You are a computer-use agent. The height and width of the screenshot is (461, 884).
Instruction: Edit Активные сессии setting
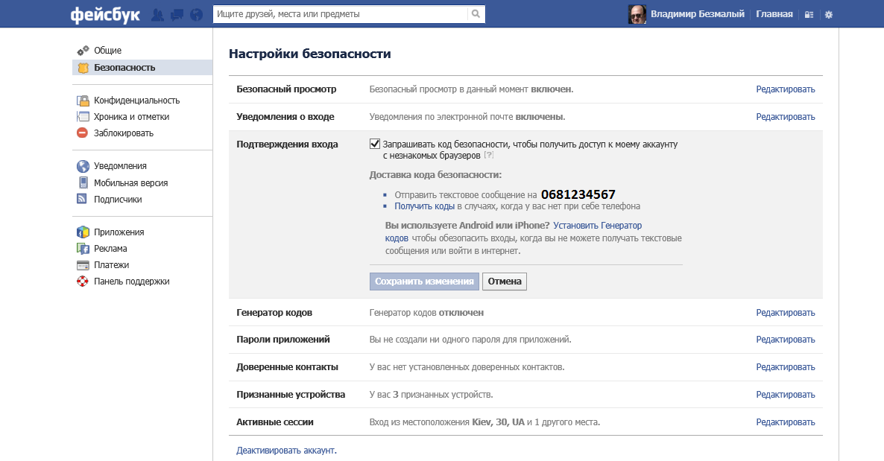pyautogui.click(x=786, y=422)
